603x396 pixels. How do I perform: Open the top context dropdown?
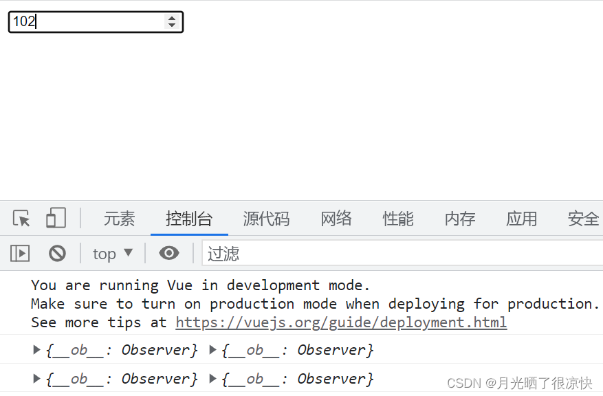(113, 254)
